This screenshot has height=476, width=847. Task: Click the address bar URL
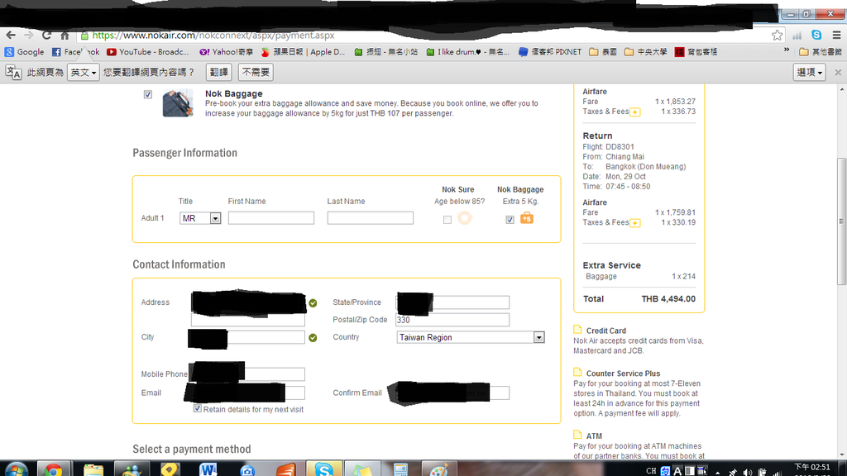coord(213,35)
